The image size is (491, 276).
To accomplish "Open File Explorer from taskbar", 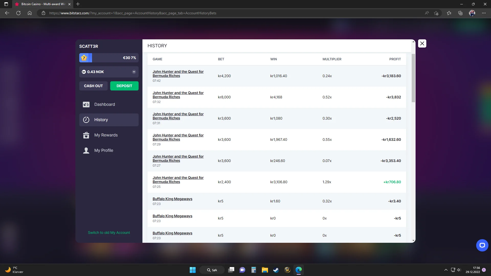I will (x=265, y=270).
